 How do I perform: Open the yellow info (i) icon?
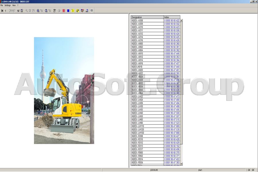coord(73,11)
